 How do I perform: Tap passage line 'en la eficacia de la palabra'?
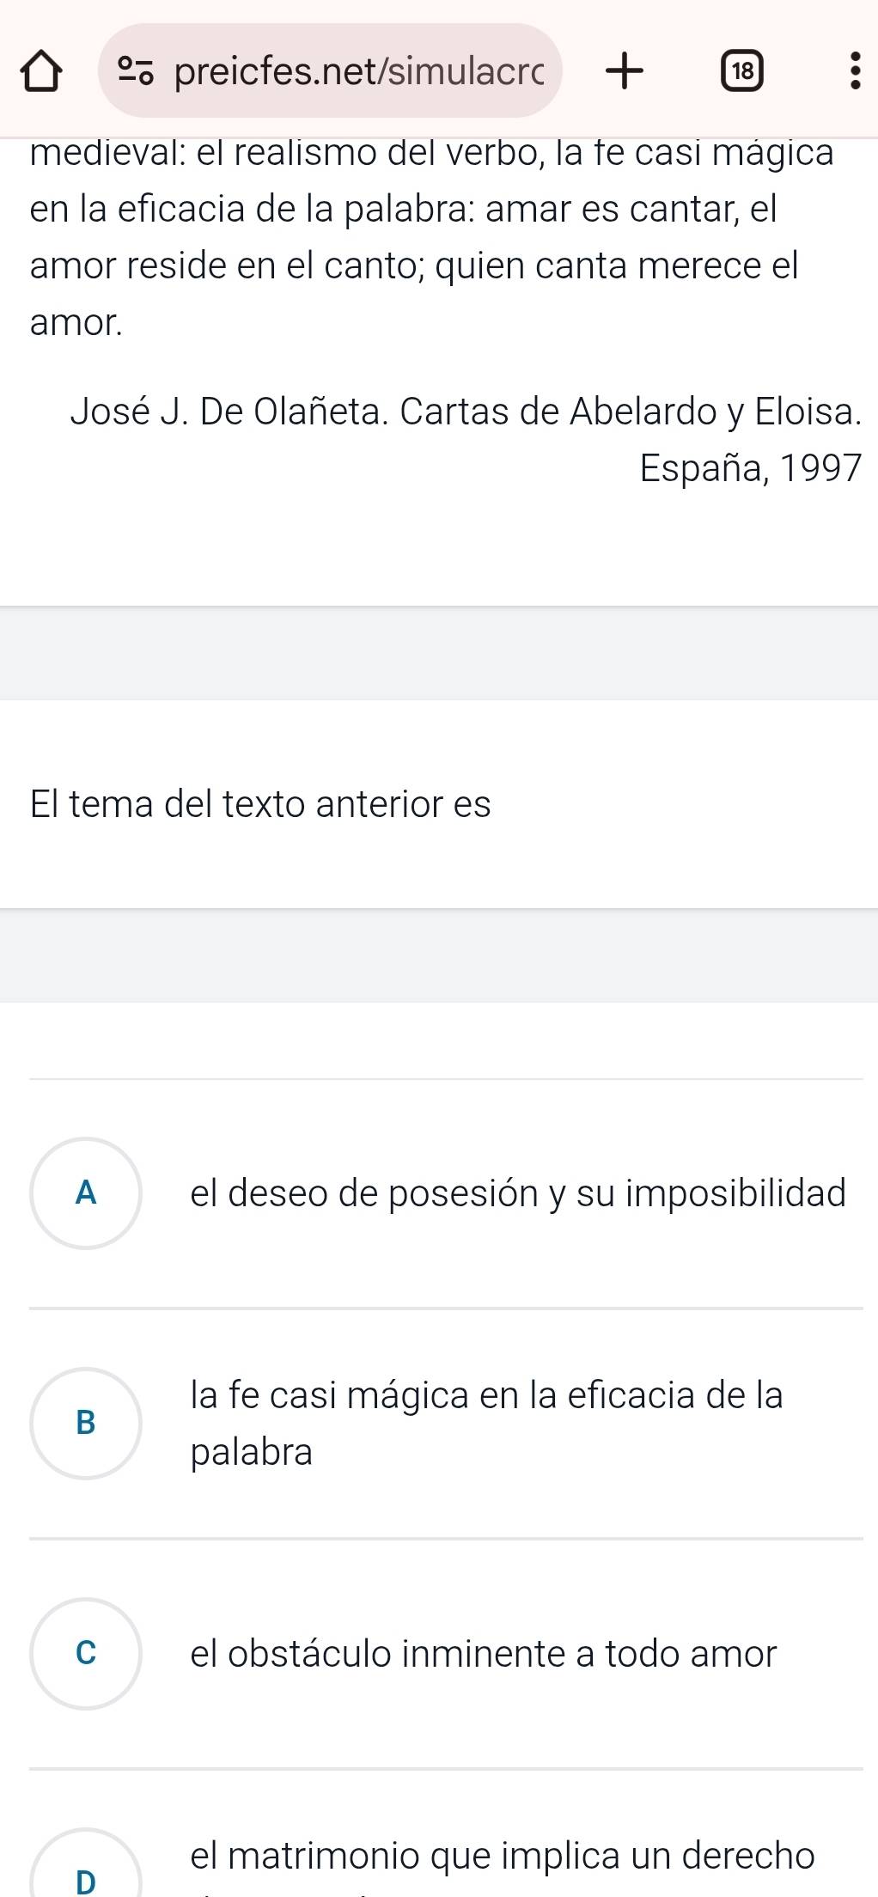[x=403, y=209]
